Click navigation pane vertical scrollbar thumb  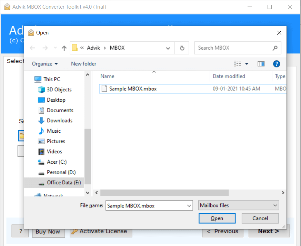88,156
